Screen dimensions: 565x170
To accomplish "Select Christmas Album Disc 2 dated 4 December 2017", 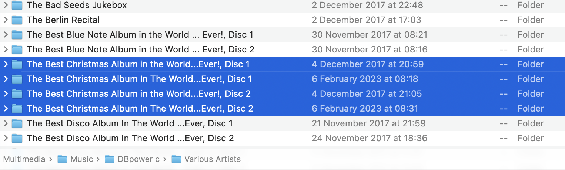I will pos(138,94).
